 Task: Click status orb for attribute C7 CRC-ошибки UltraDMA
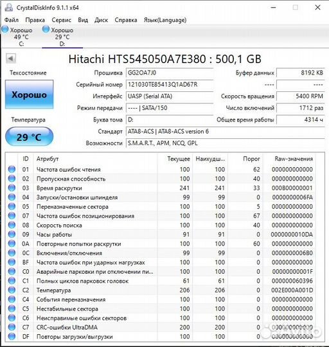[12, 327]
